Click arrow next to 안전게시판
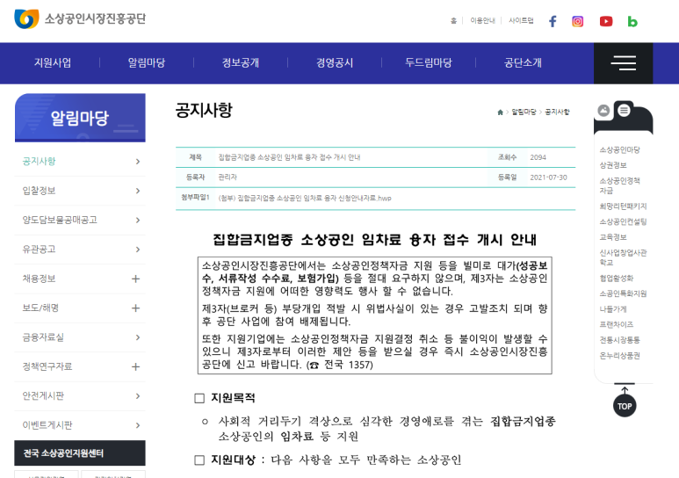679x478 pixels. [138, 396]
